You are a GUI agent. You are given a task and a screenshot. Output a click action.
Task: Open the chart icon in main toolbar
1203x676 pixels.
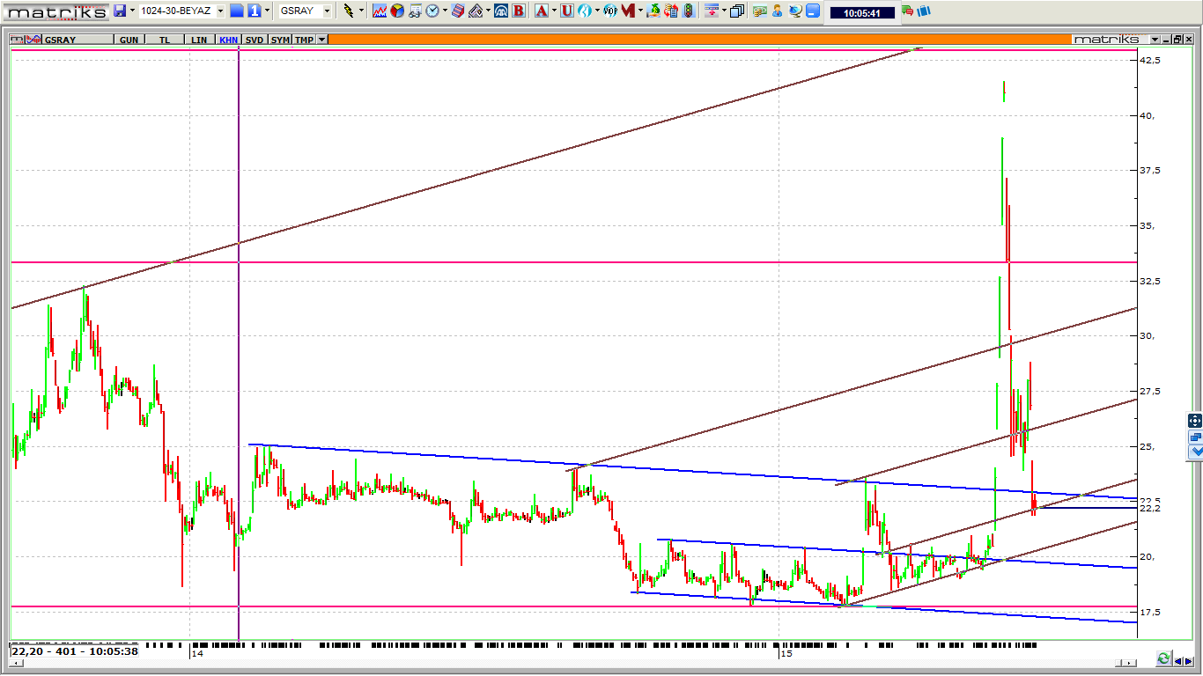click(380, 11)
